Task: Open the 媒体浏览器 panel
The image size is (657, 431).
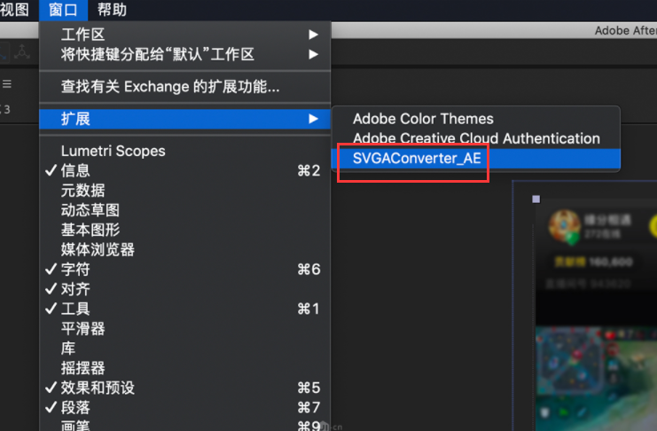Action: [x=184, y=249]
